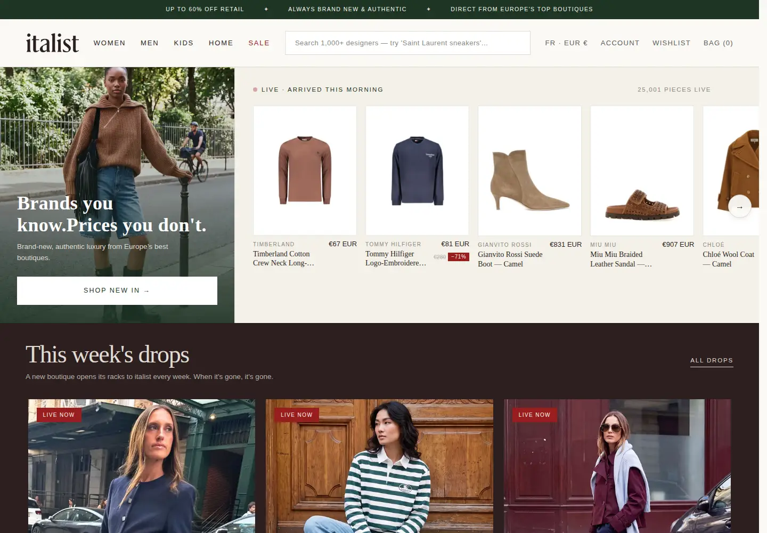Click the SHOP NEW IN button

(x=117, y=290)
